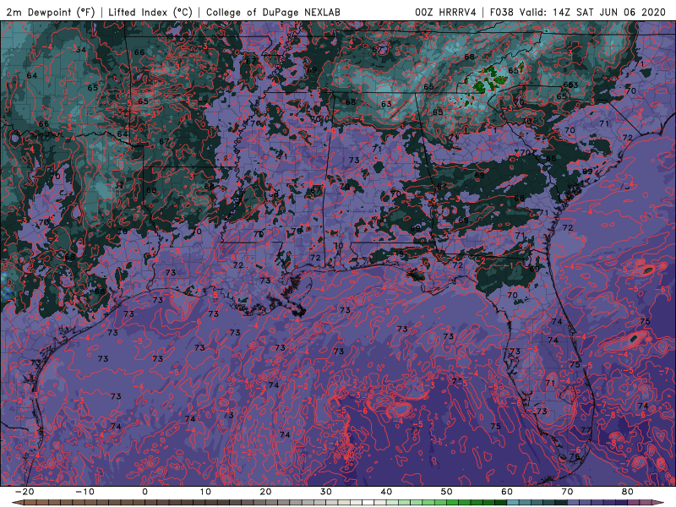
Task: Click the "College of DuPage NEXLAB" label
Action: click(273, 12)
